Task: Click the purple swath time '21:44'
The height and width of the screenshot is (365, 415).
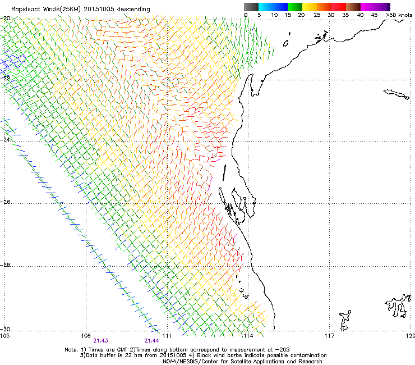Action: pyautogui.click(x=151, y=341)
